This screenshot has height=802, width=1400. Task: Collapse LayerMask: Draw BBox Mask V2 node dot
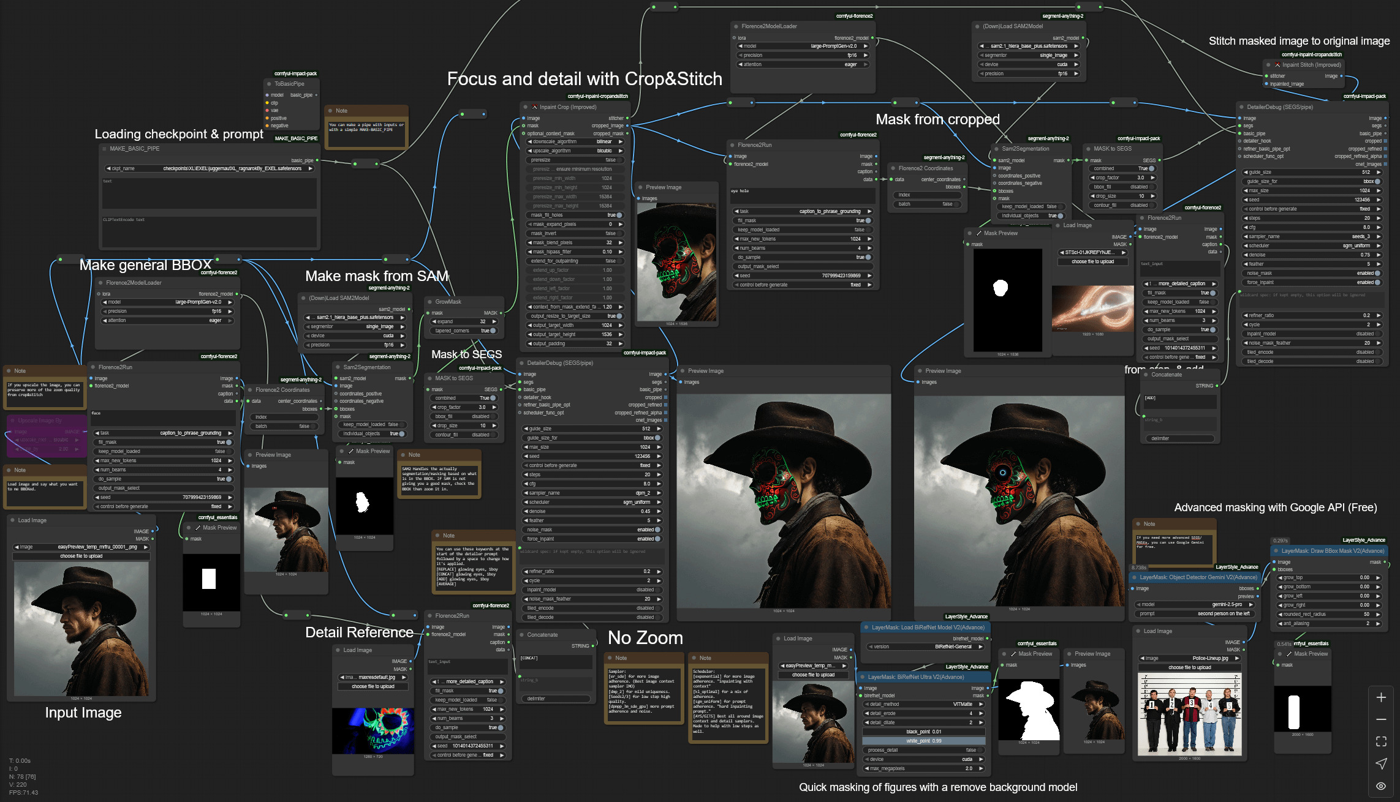[x=1276, y=551]
